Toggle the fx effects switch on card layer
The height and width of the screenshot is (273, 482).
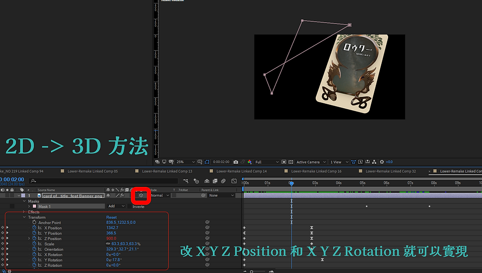122,195
